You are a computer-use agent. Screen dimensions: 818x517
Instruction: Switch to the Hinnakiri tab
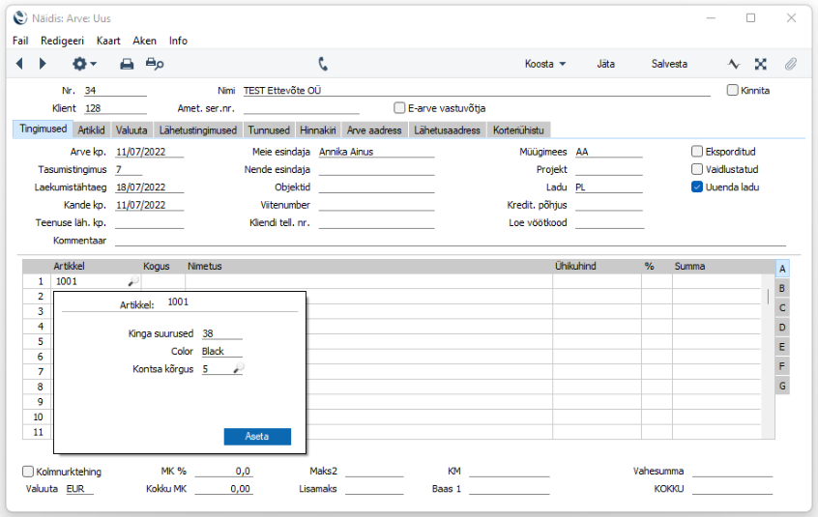318,129
